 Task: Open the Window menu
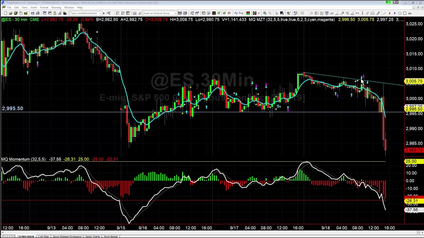(x=69, y=7)
